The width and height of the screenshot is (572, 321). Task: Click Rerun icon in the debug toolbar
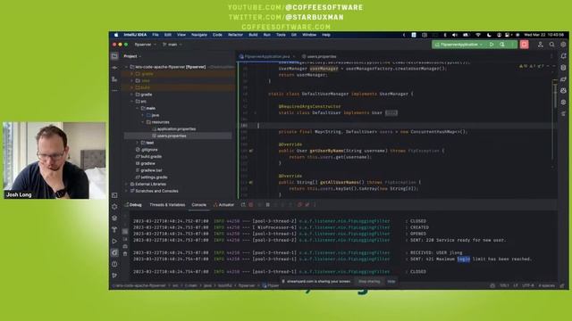point(243,205)
